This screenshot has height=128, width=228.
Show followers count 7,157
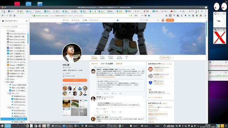[111, 58]
